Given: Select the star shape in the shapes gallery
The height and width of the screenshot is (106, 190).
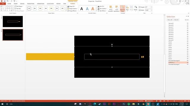Looking at the screenshot, I should pos(11,11).
